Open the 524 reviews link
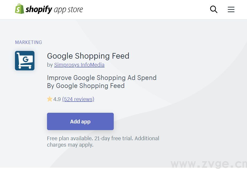The height and width of the screenshot is (169, 247). pos(78,99)
